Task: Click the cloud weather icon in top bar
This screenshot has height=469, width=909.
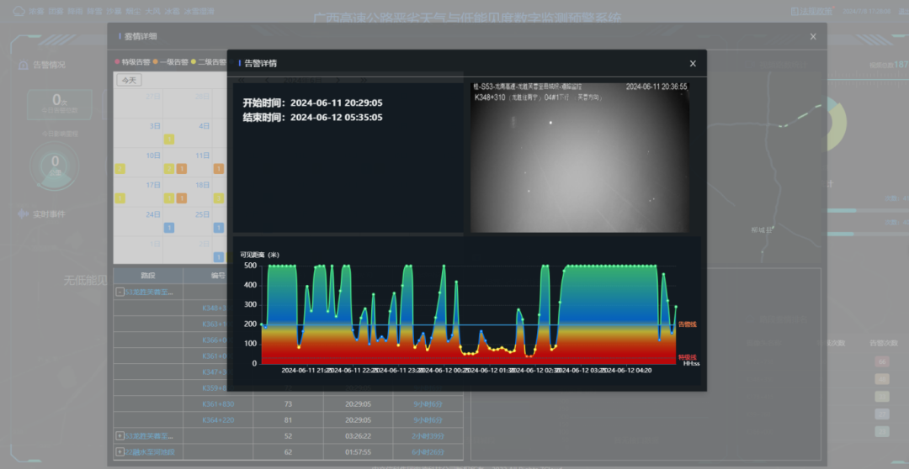Action: pyautogui.click(x=19, y=10)
